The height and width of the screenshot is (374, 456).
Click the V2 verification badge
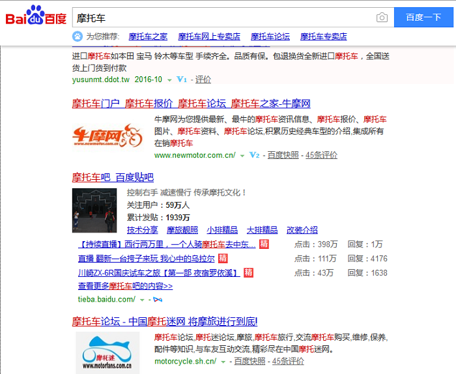coord(255,155)
